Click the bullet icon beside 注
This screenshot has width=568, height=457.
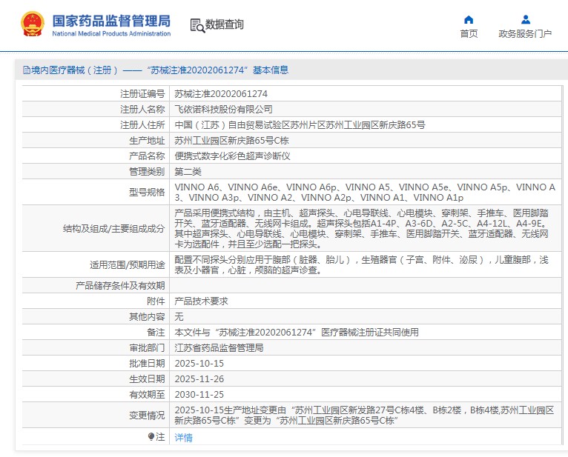pyautogui.click(x=151, y=437)
